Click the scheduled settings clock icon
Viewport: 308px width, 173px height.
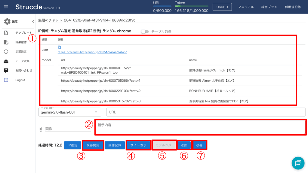pos(6,51)
